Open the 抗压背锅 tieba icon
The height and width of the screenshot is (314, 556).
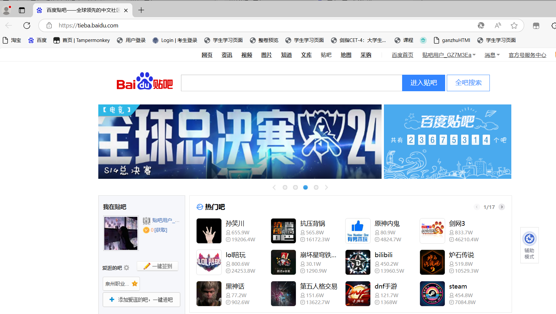coord(283,231)
